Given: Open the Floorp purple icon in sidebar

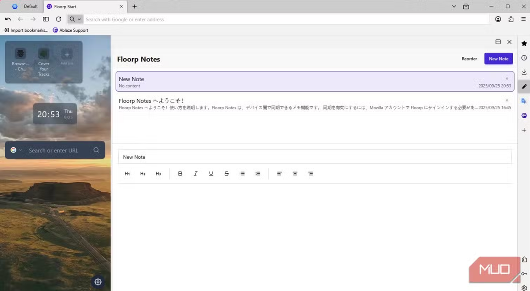Looking at the screenshot, I should coord(524,116).
